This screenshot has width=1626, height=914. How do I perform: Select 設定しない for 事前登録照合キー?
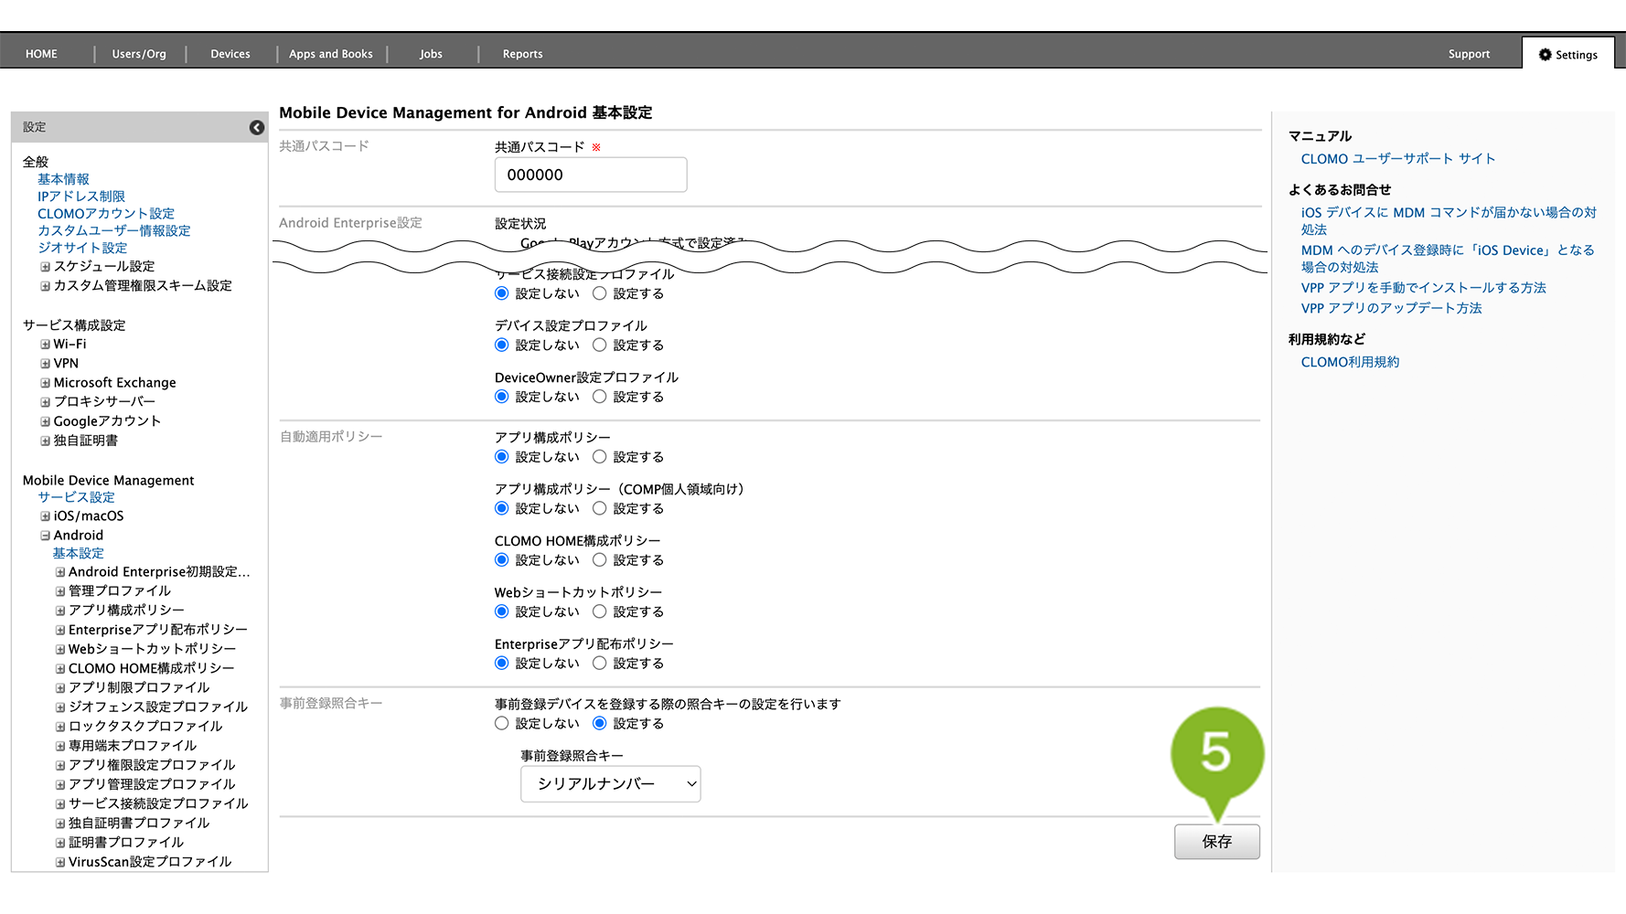point(502,724)
